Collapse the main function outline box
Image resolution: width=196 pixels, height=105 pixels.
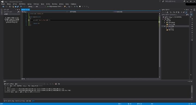coord(30,17)
